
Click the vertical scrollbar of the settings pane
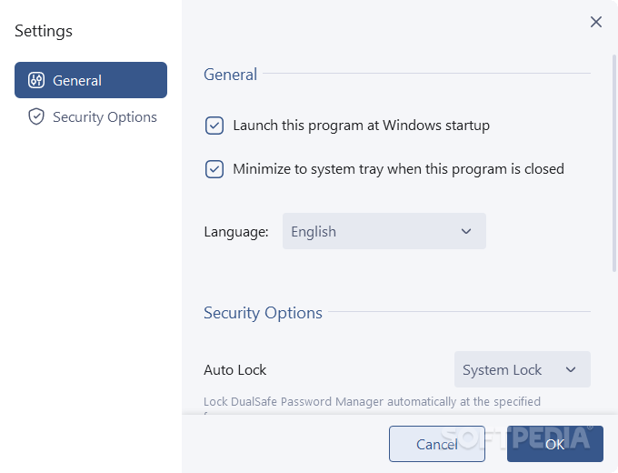(614, 164)
